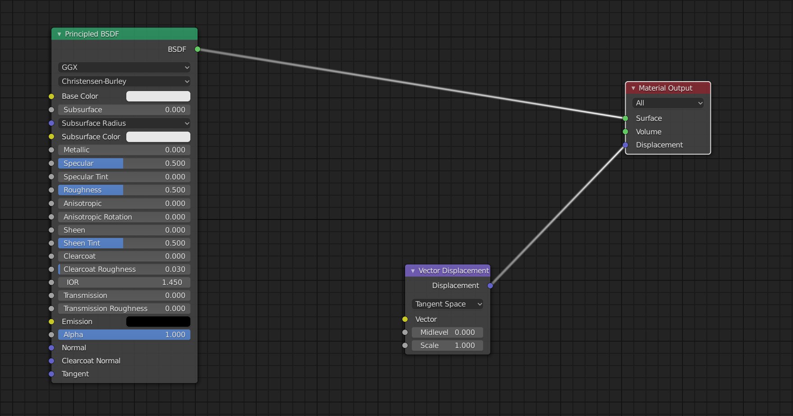Collapse the Material Output node triangle
The width and height of the screenshot is (793, 416).
(x=633, y=88)
